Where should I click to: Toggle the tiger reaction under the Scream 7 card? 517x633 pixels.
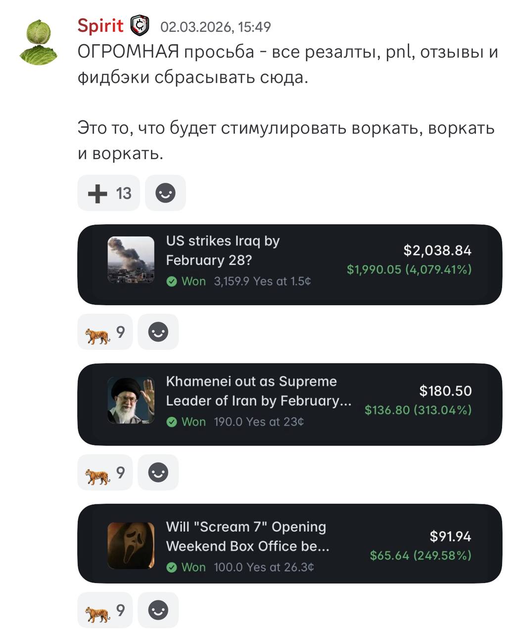coord(105,611)
